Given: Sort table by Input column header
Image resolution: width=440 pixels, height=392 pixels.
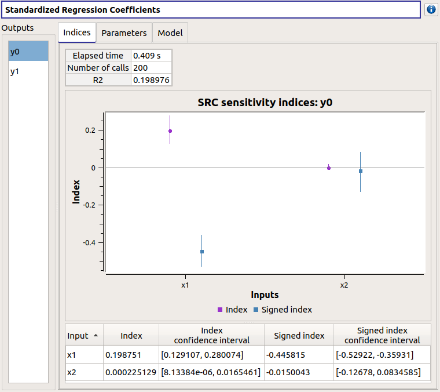Looking at the screenshot, I should (83, 336).
